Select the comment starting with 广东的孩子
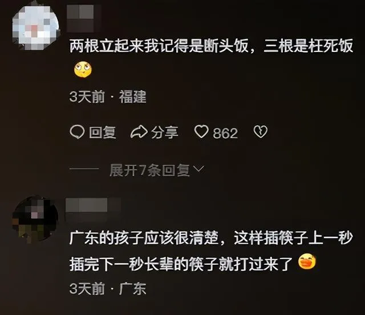 [212, 251]
